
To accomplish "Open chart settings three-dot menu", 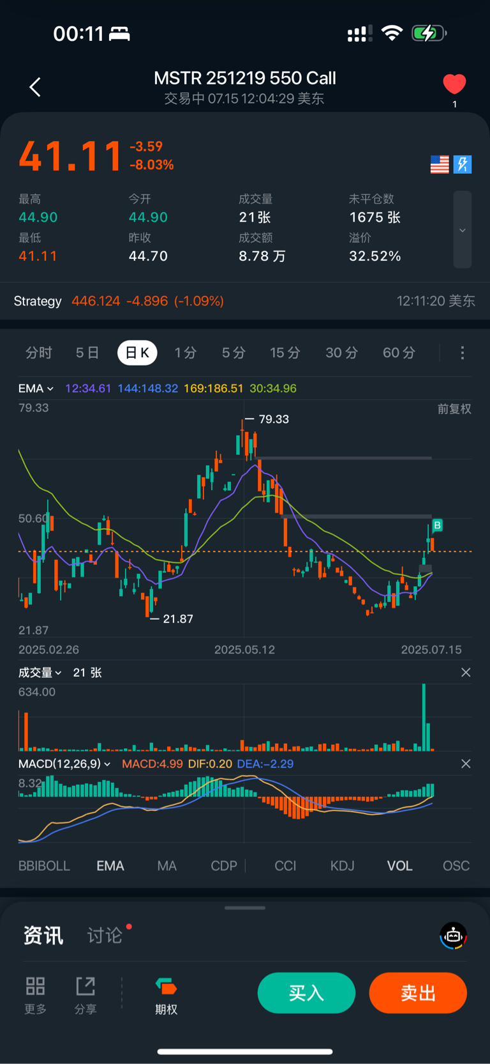I will (463, 353).
